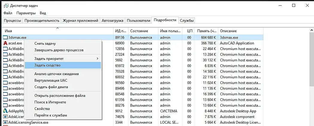
Task: Open the Параметры menu
Action: pos(26,13)
